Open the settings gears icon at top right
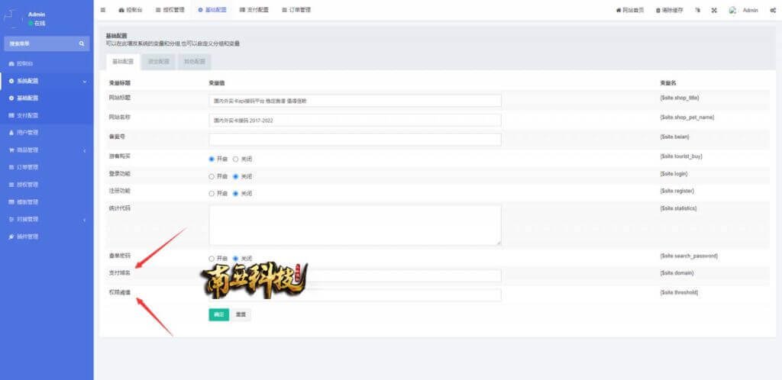 click(773, 10)
